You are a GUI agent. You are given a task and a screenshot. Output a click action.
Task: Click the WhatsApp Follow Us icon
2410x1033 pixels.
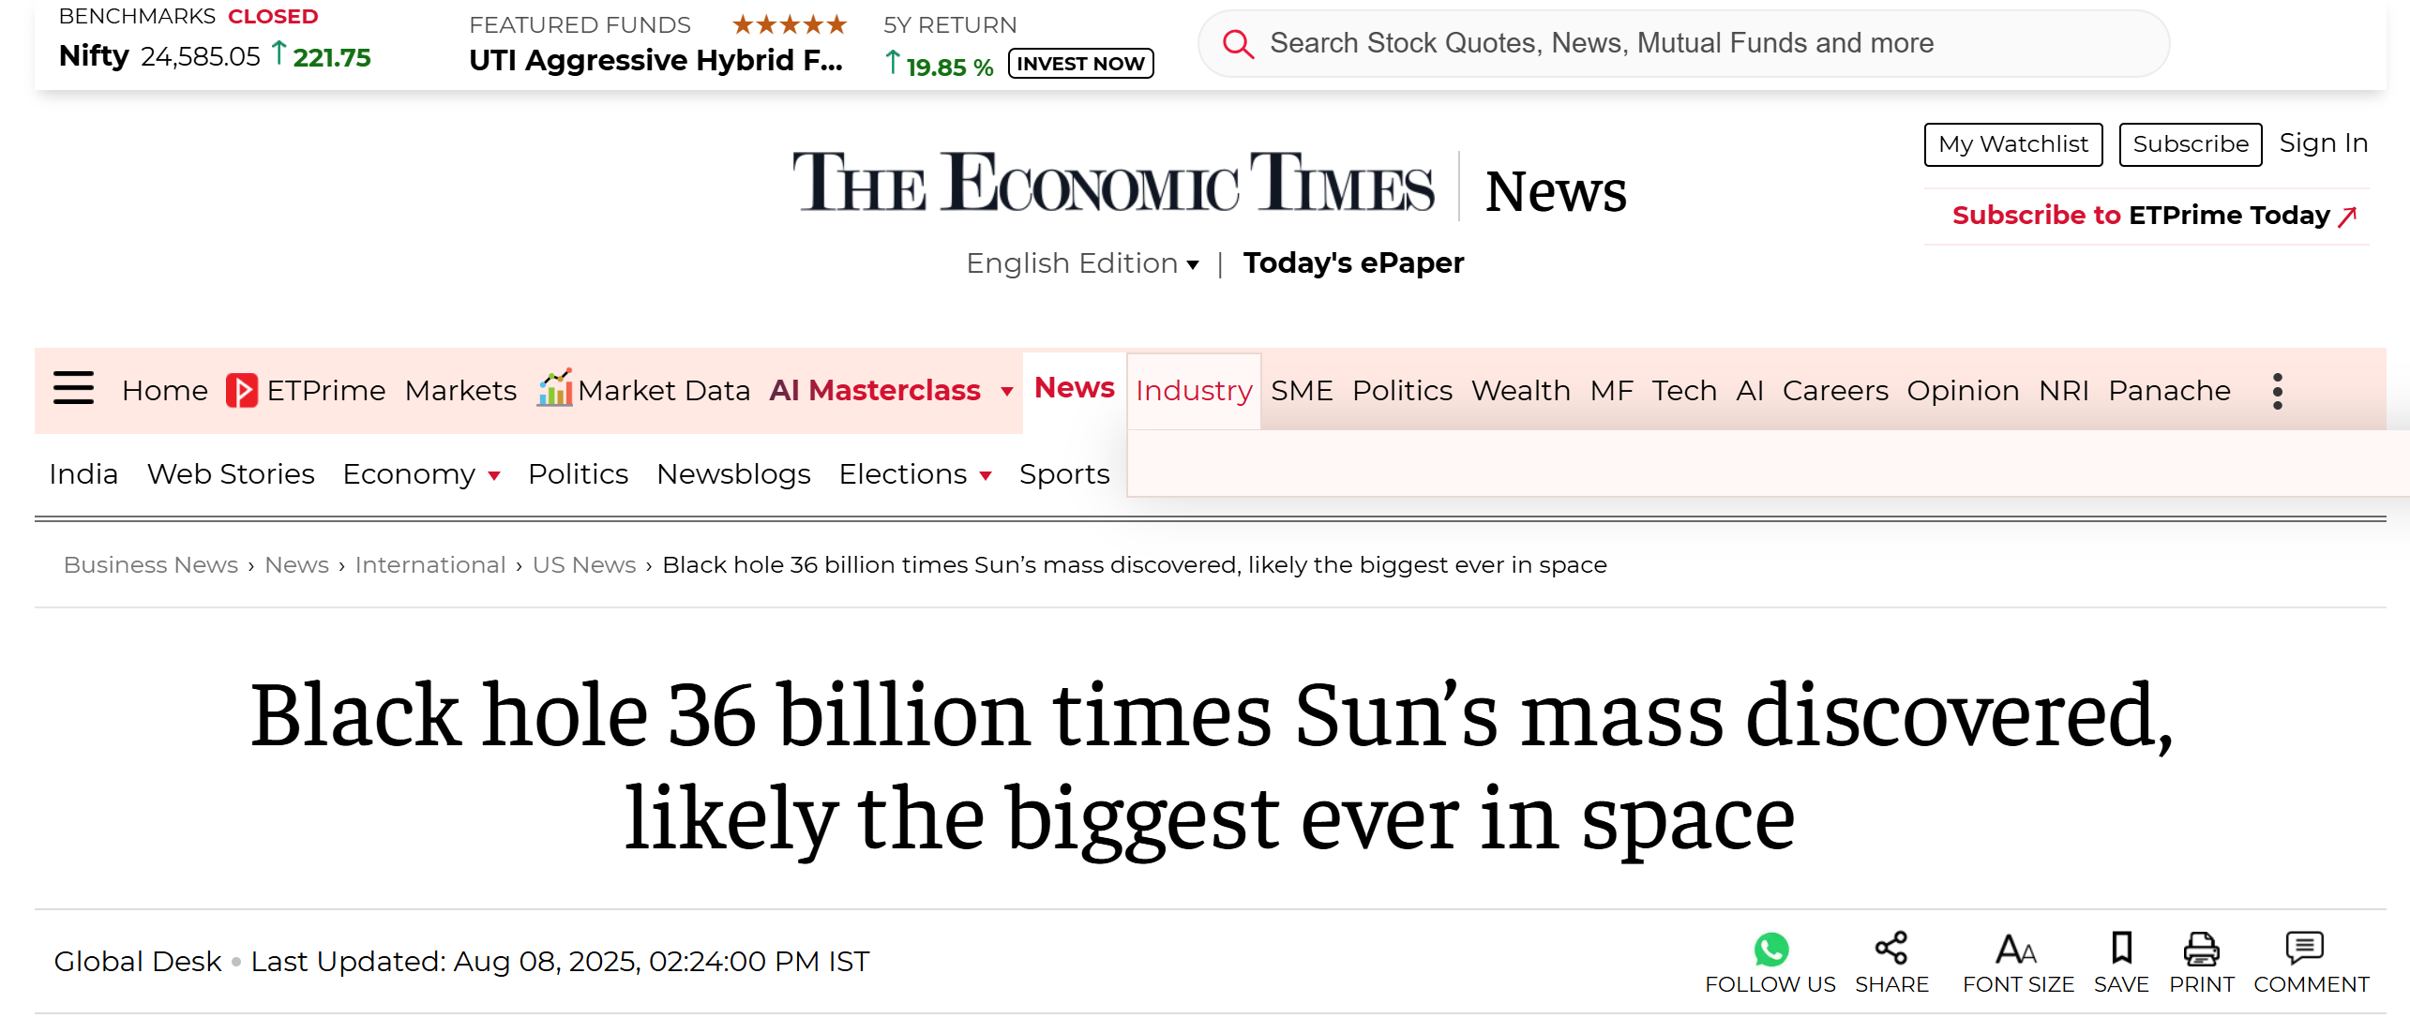1770,950
